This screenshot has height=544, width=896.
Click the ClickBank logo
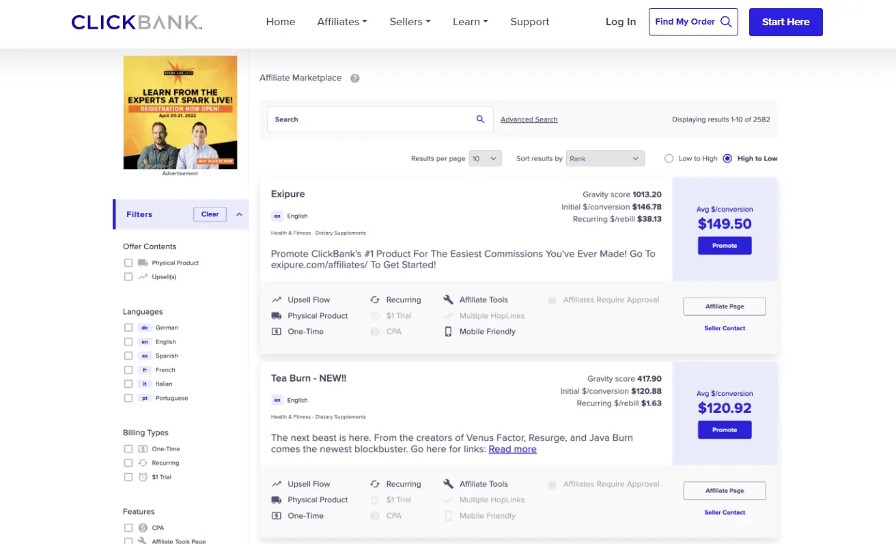pos(137,22)
